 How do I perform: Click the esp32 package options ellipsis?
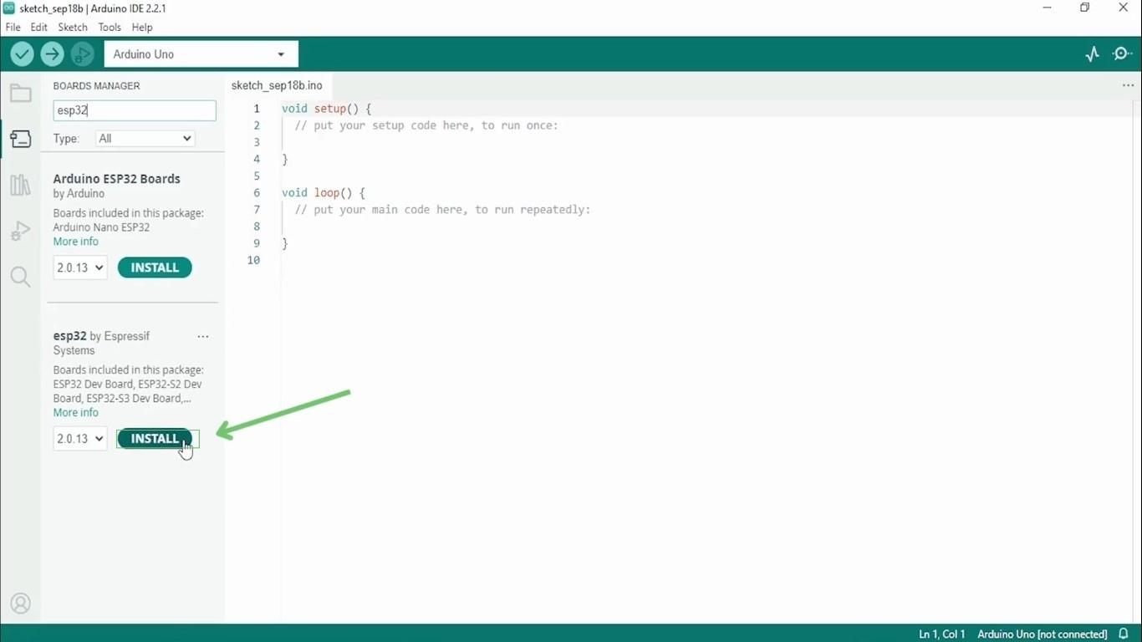[x=202, y=336]
